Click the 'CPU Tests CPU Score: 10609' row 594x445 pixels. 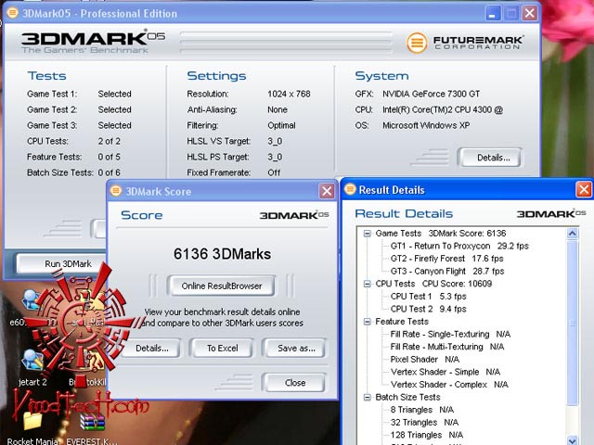point(433,284)
